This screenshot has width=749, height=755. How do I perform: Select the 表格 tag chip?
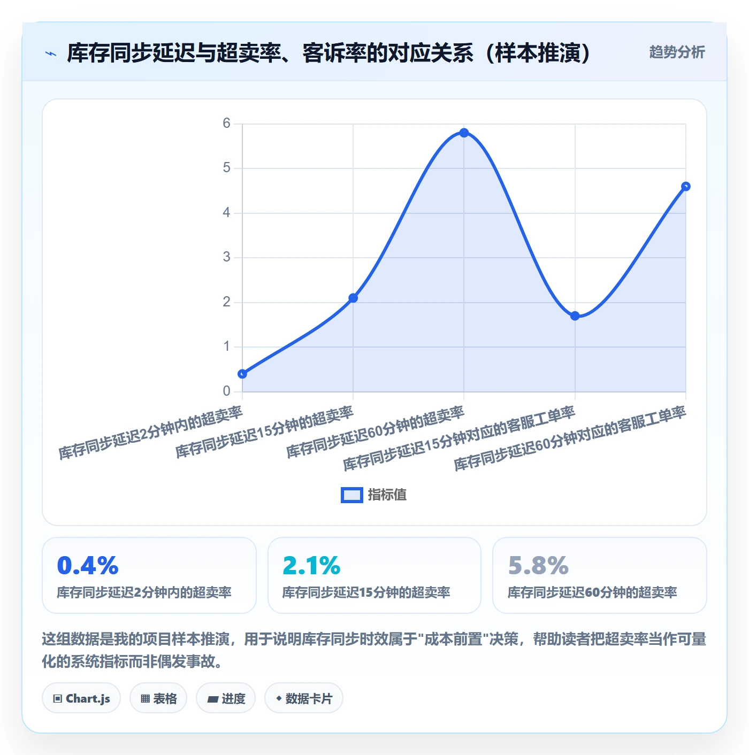point(158,698)
